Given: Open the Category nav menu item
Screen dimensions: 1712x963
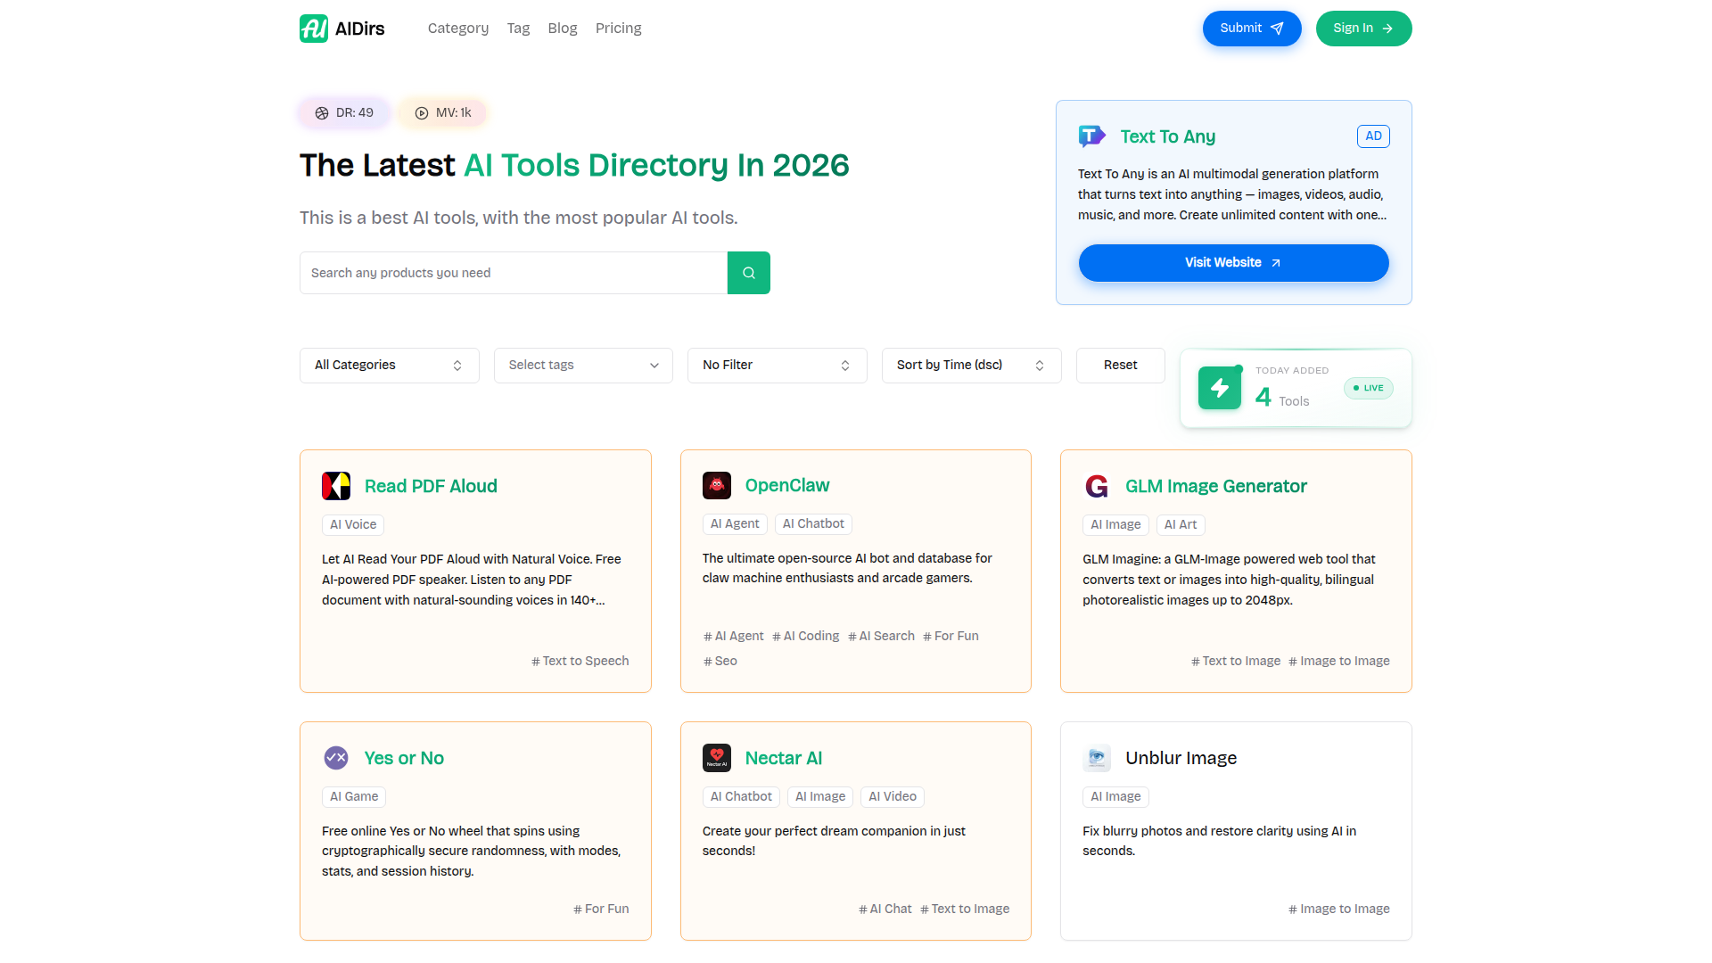Looking at the screenshot, I should tap(458, 29).
